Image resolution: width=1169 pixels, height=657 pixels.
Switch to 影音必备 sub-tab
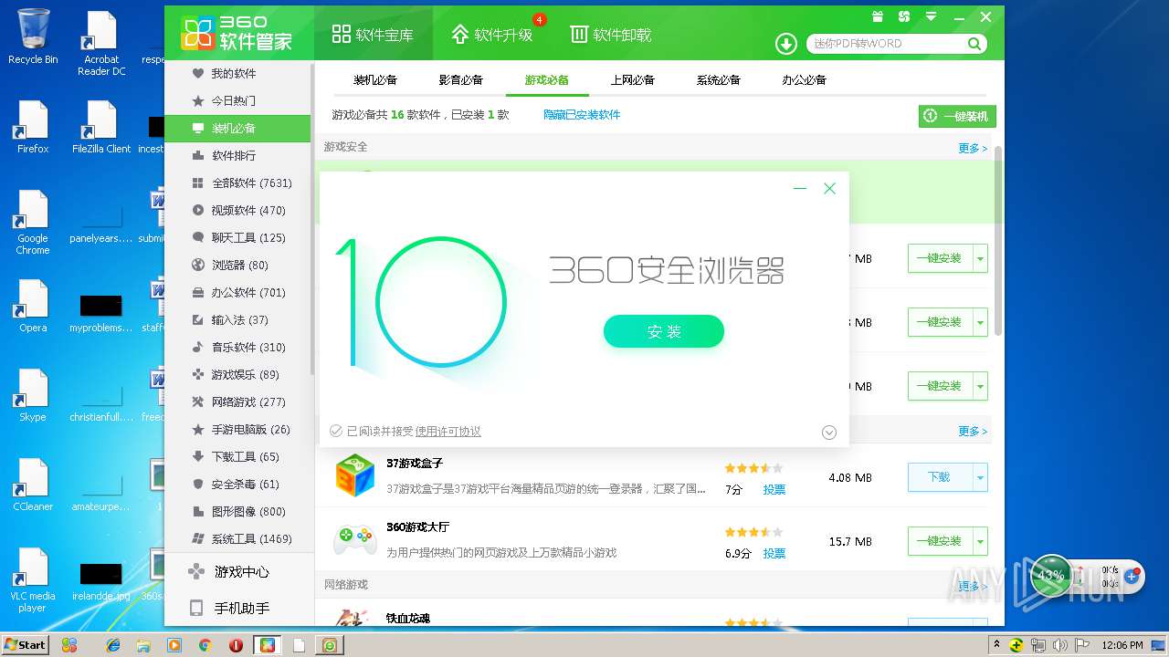pos(461,79)
